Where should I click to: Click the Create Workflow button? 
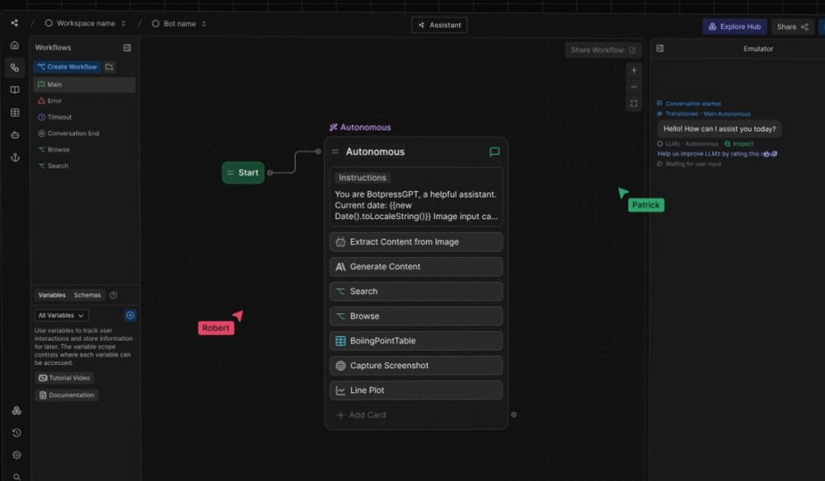click(67, 67)
